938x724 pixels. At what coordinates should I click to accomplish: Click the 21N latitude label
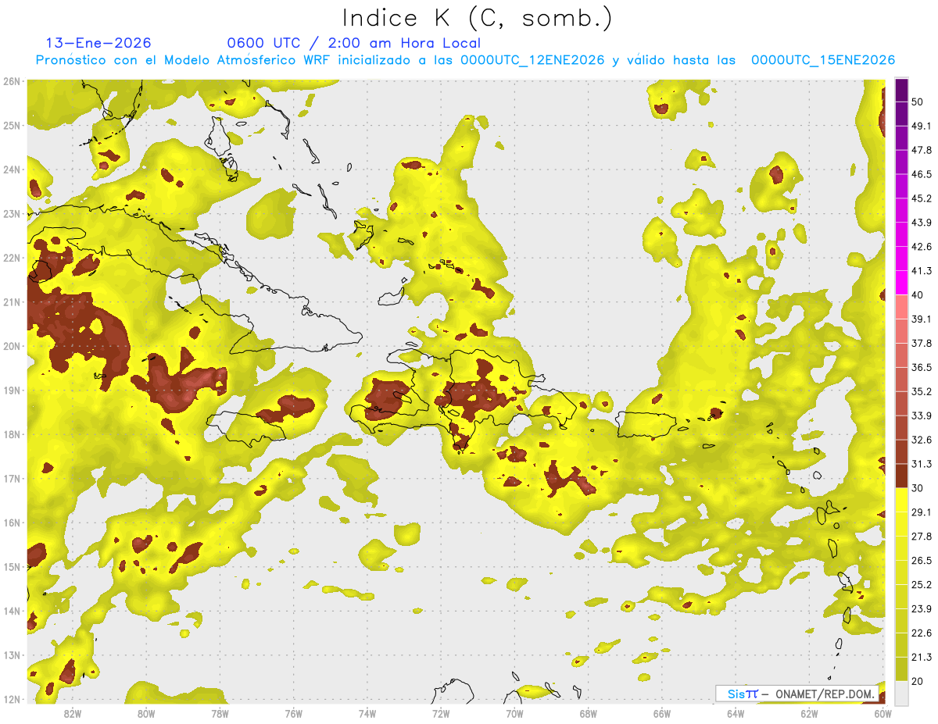pos(12,302)
